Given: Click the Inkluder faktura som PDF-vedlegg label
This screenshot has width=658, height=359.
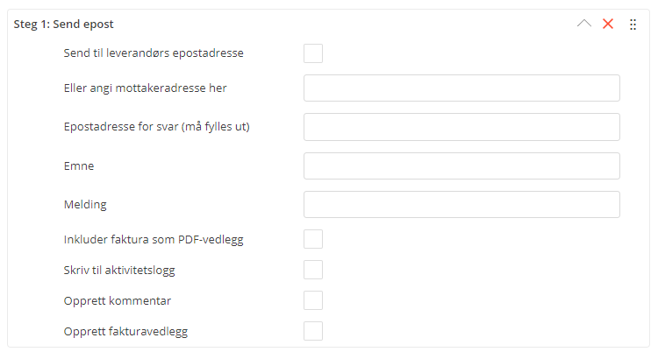Looking at the screenshot, I should (x=154, y=239).
